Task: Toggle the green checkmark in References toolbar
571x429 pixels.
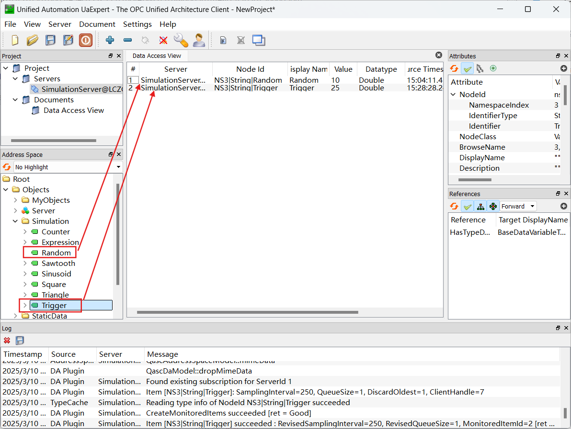Action: tap(467, 206)
